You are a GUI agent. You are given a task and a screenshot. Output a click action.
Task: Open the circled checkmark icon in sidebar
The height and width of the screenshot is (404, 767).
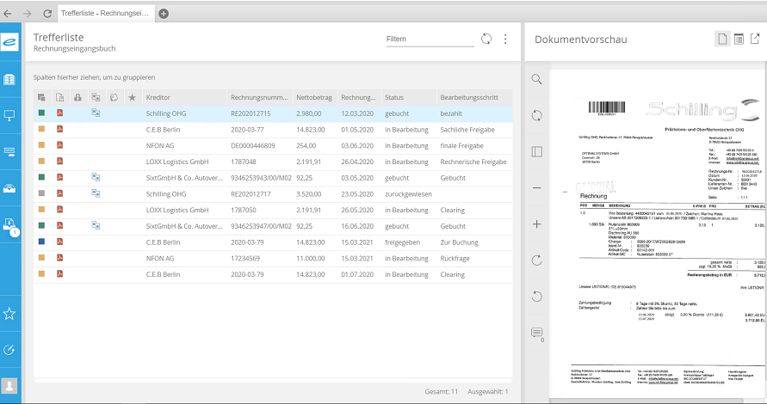click(x=9, y=350)
